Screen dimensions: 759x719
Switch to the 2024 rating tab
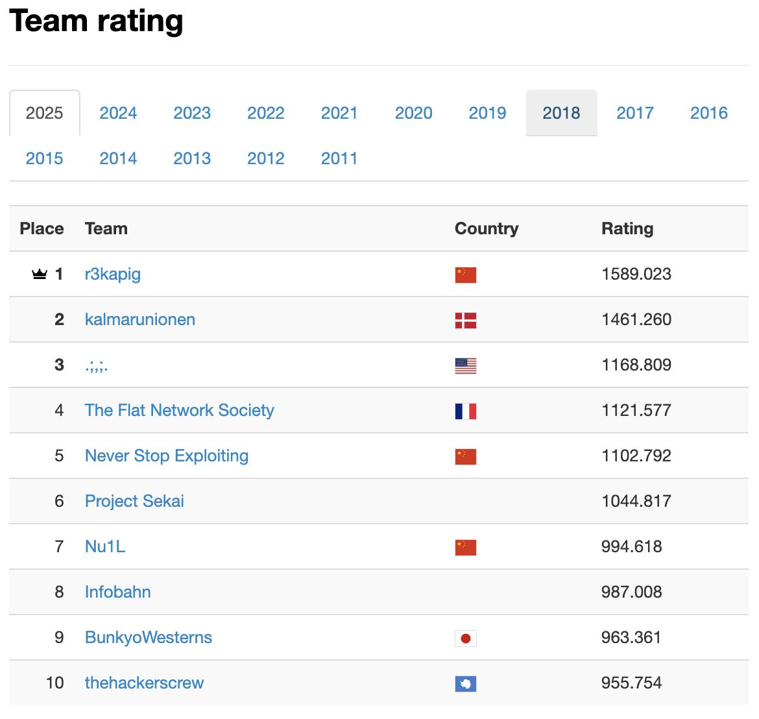pos(118,113)
